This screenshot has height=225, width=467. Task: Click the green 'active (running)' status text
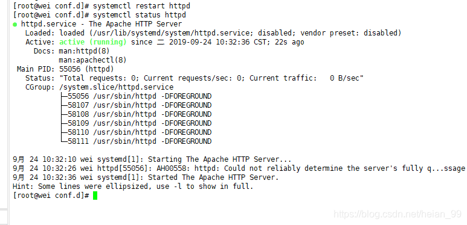[x=93, y=42]
